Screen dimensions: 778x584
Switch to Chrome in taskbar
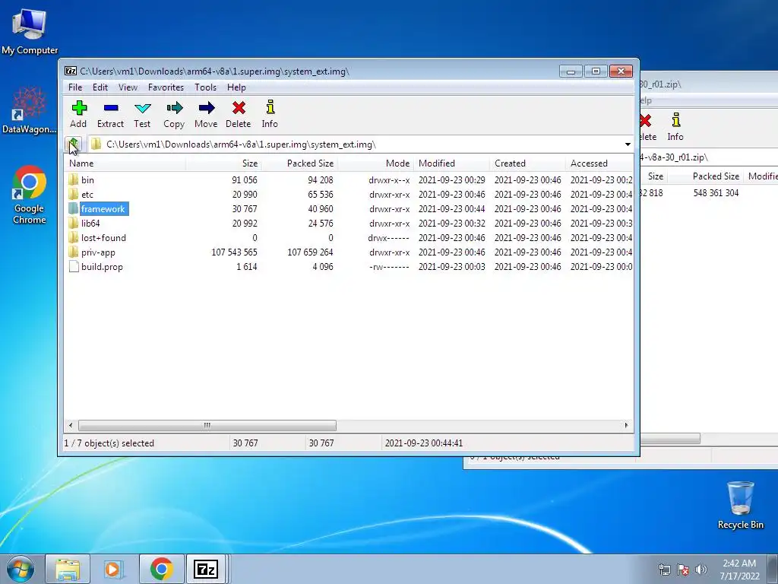(x=161, y=569)
